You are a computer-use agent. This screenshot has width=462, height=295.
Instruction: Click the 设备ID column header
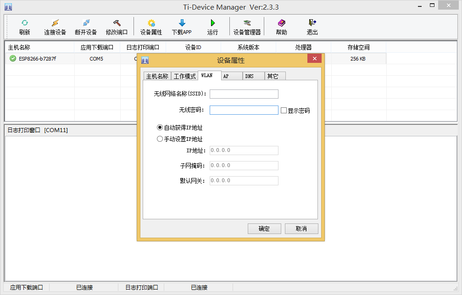tap(193, 47)
